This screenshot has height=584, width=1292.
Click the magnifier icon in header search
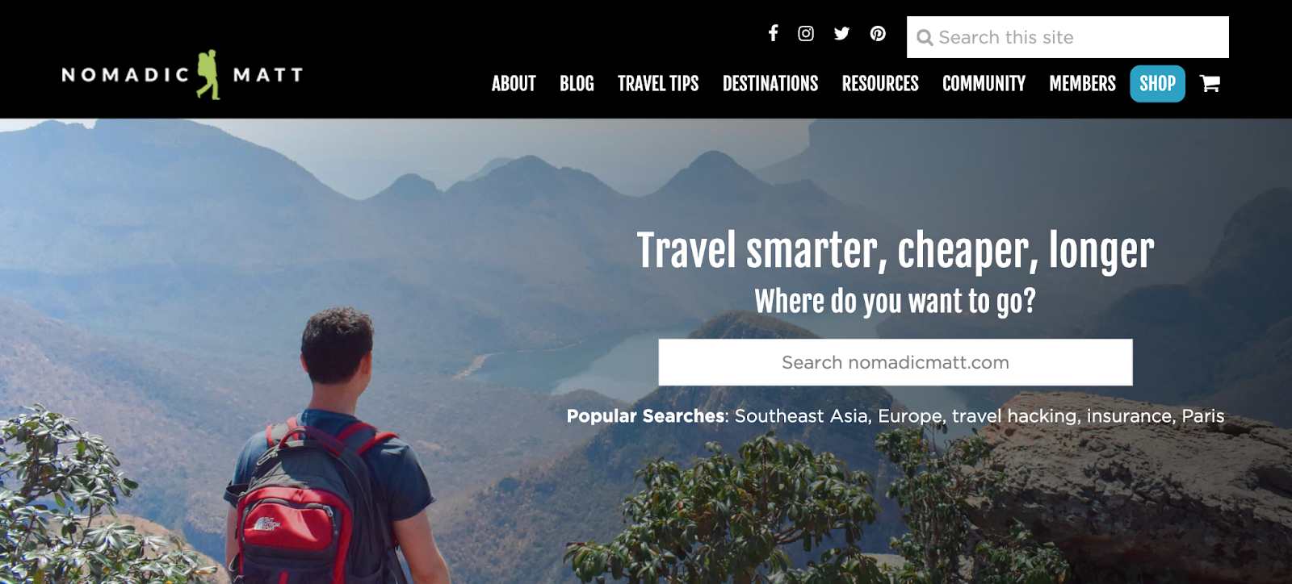tap(925, 38)
